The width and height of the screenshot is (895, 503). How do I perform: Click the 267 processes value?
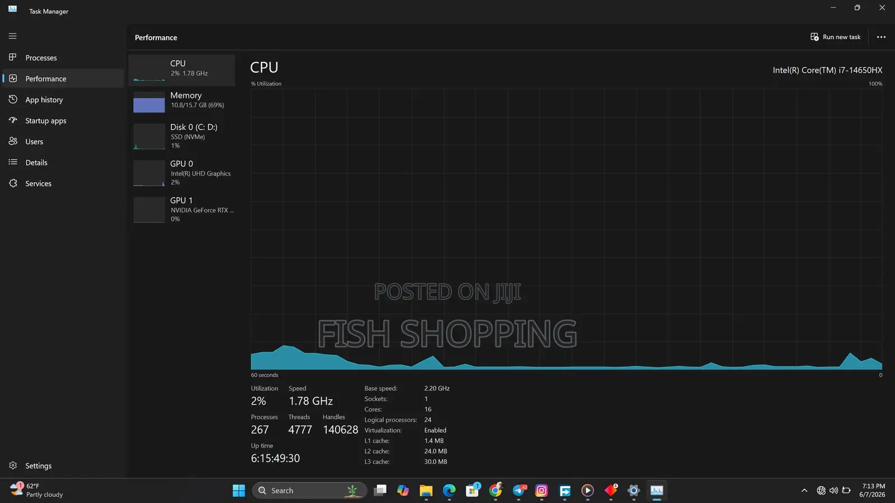(260, 430)
